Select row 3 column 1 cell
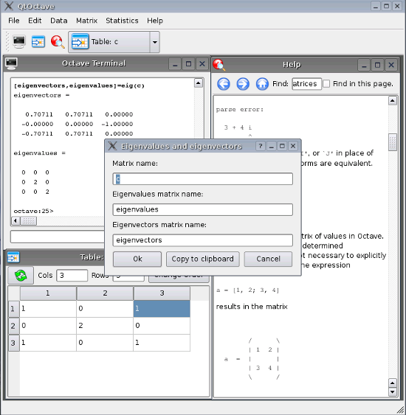The image size is (406, 415). tap(48, 343)
